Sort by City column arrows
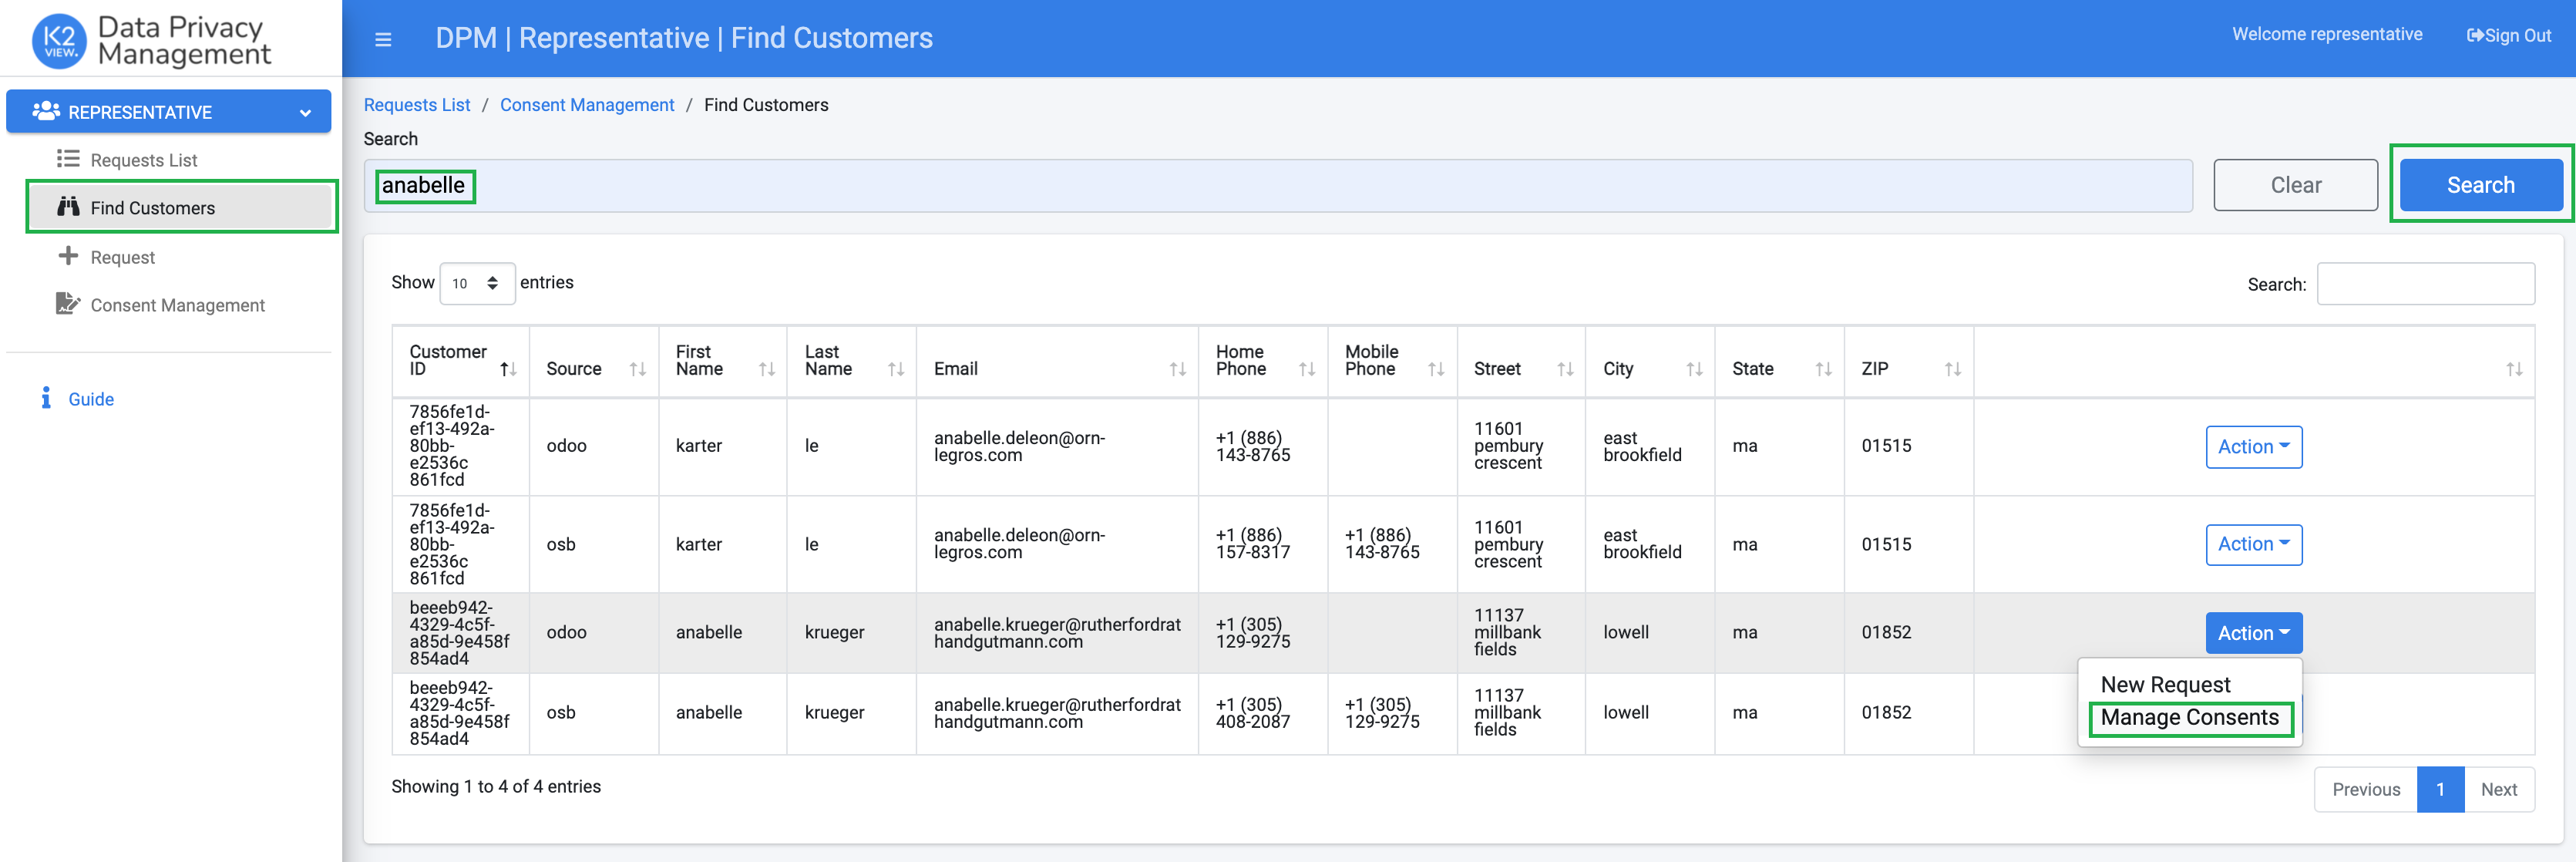This screenshot has width=2576, height=862. pos(1694,369)
